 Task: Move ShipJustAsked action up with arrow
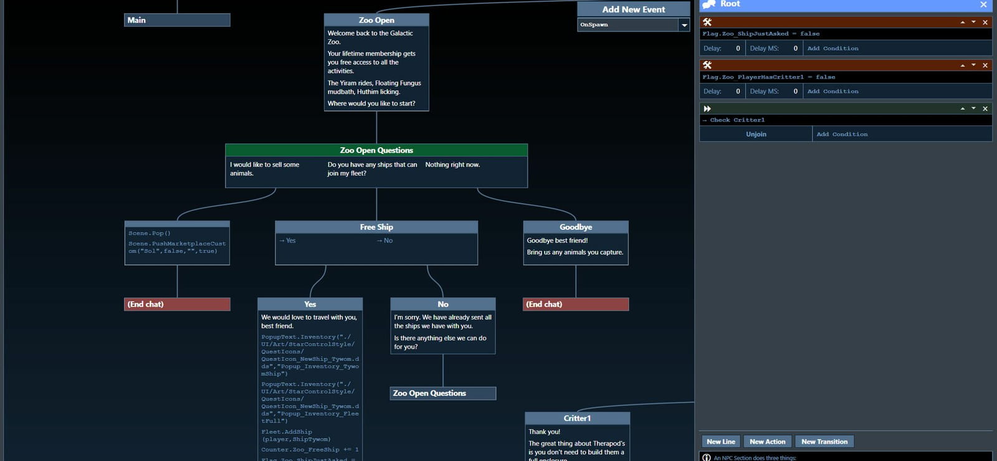coord(963,22)
